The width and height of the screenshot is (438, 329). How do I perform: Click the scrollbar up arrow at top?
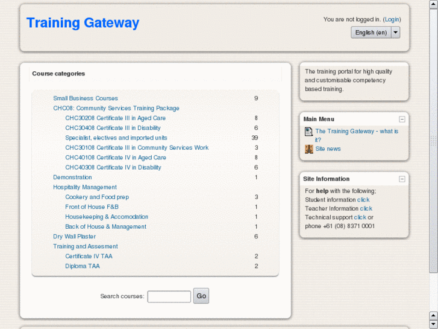tap(434, 4)
